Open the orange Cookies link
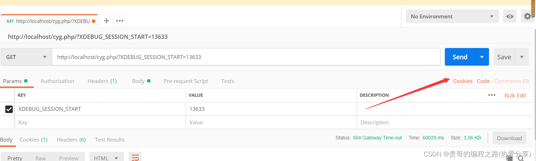 (463, 81)
